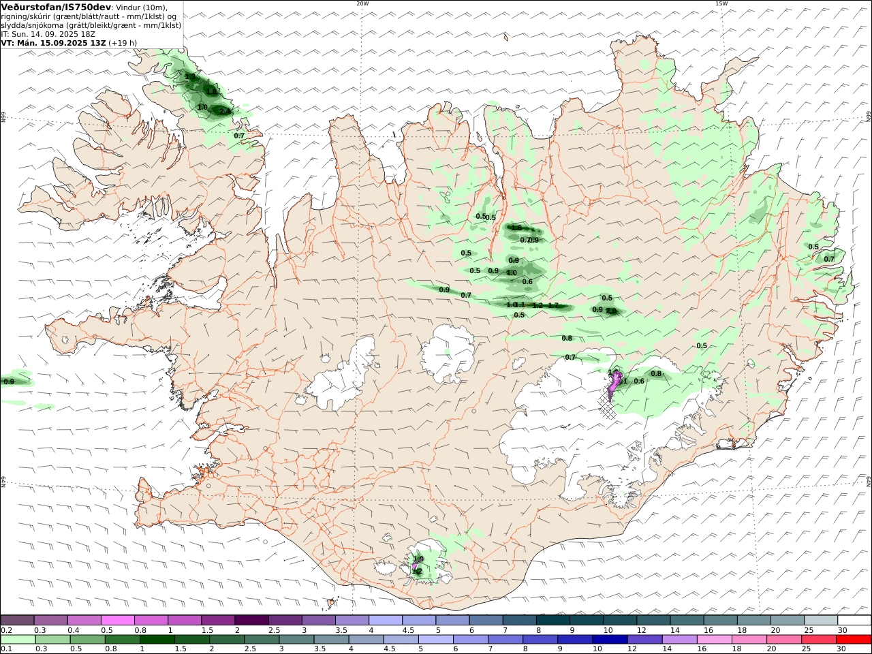Viewport: 872px width, 654px height.
Task: Click the rain legend swatch starting at 2.5
Action: coord(262,639)
